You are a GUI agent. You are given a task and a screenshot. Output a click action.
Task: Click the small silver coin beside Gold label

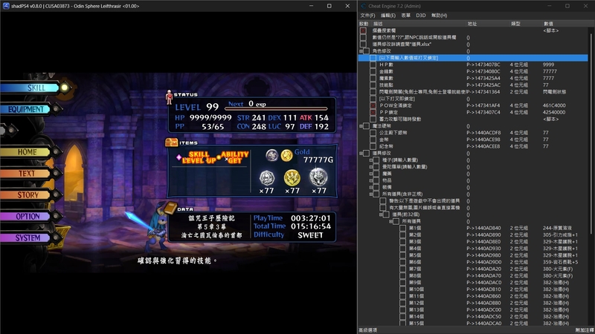(271, 155)
